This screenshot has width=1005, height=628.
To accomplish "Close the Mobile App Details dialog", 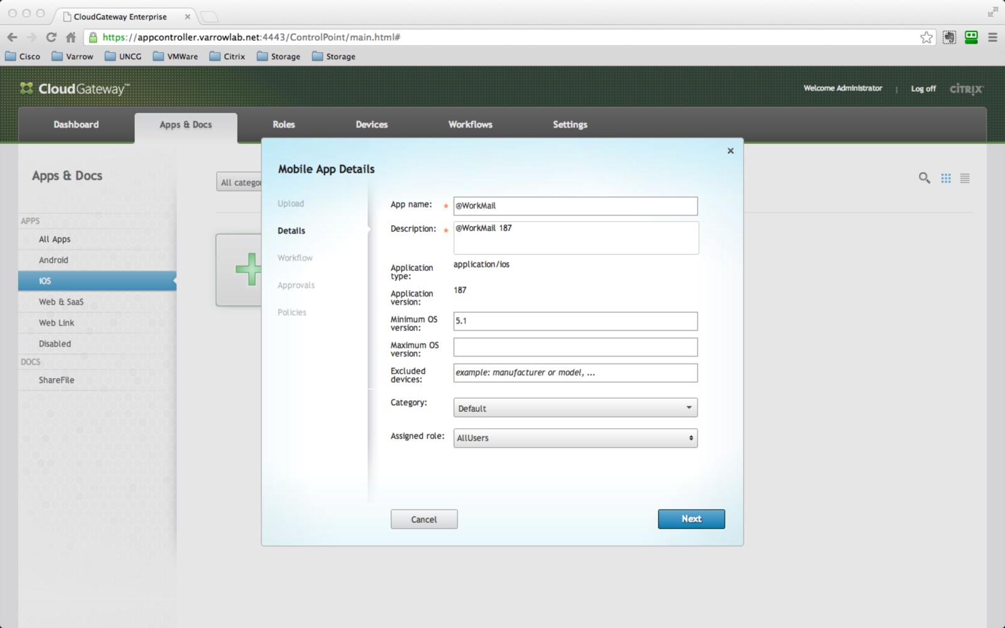I will [731, 151].
